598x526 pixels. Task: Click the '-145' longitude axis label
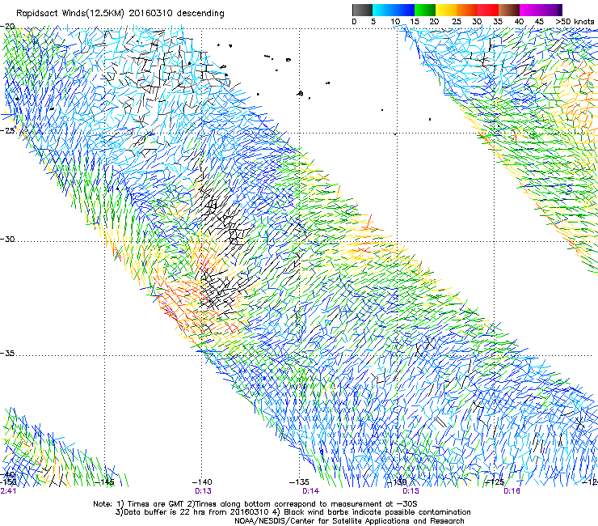coord(104,482)
